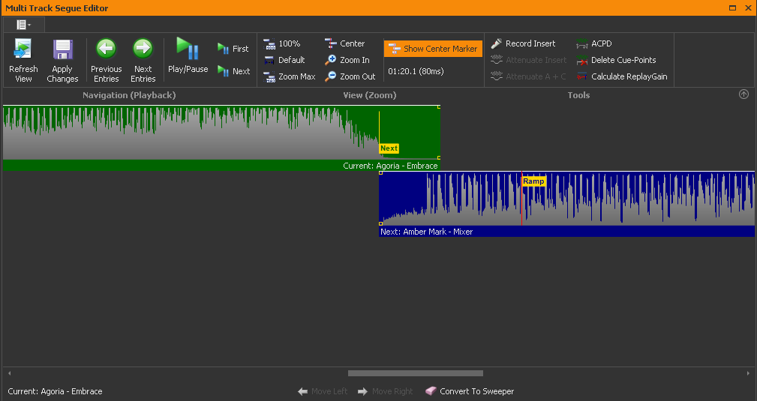Open the layout dropdown menu in the top-left

[x=24, y=24]
